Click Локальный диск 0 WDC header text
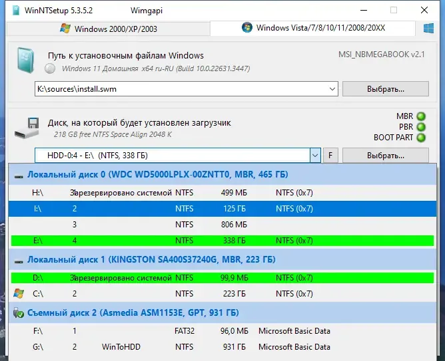Image resolution: width=445 pixels, height=361 pixels. point(157,174)
